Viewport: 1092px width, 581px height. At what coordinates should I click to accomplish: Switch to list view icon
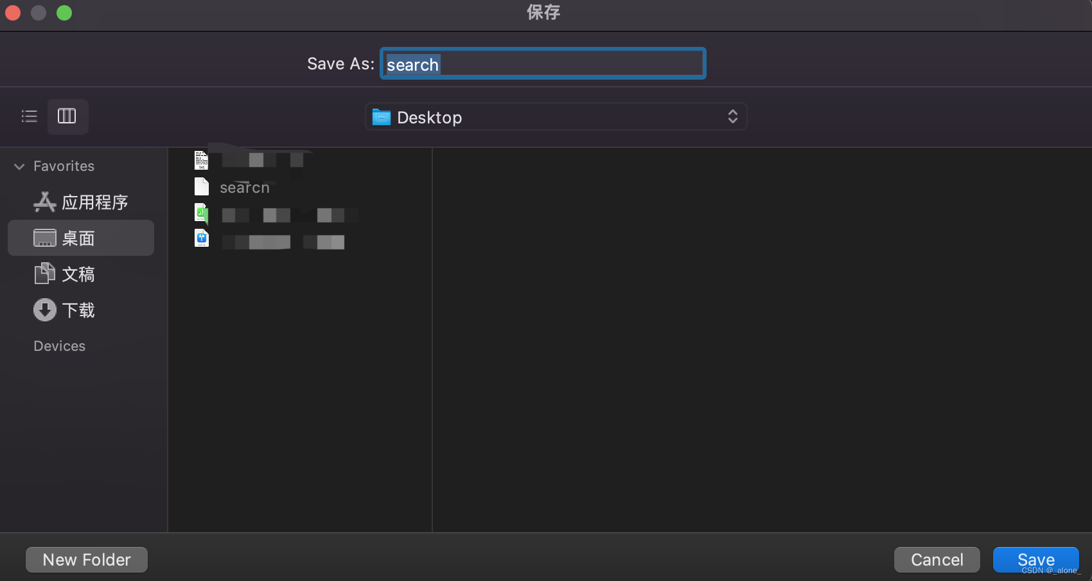click(x=30, y=116)
